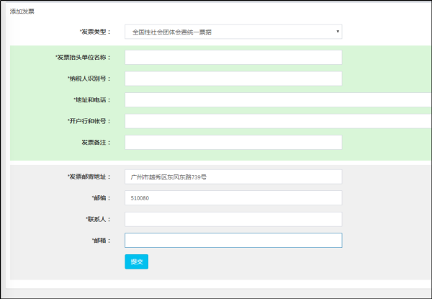Select the 开户行和帐号 text field
The width and height of the screenshot is (432, 299).
277,121
